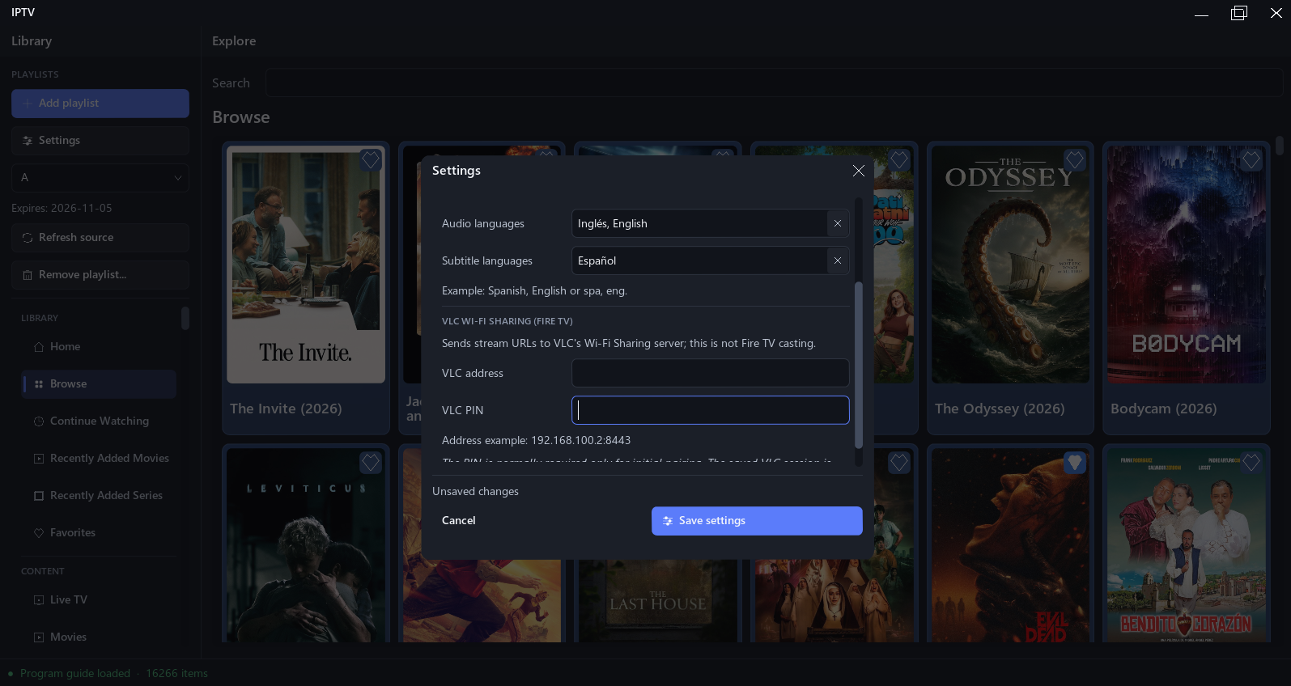
Task: Click "Program guide loaded" in status bar
Action: [x=75, y=673]
